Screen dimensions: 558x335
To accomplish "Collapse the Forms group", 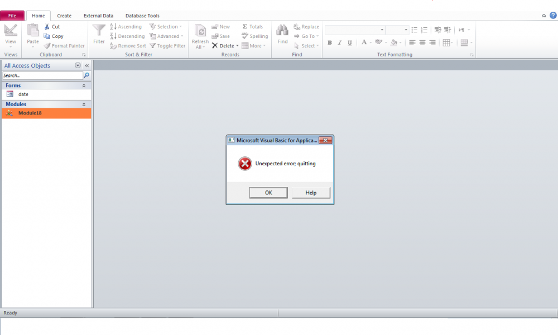I will pyautogui.click(x=84, y=85).
